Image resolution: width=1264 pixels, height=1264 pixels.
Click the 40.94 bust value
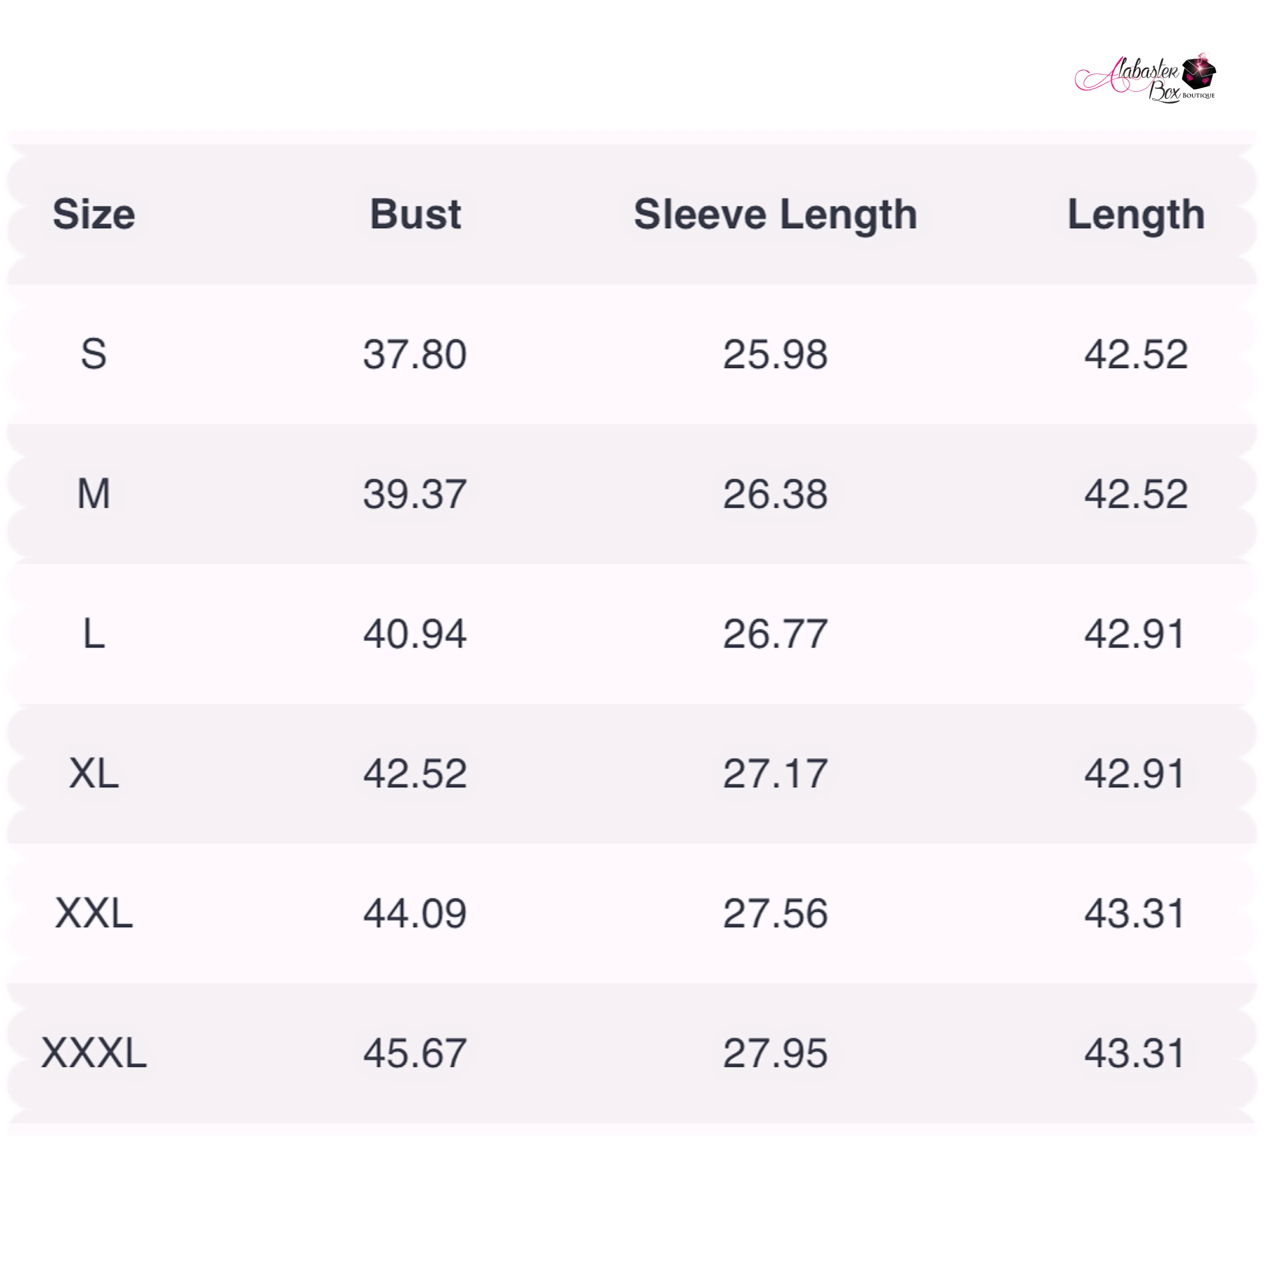pyautogui.click(x=416, y=634)
